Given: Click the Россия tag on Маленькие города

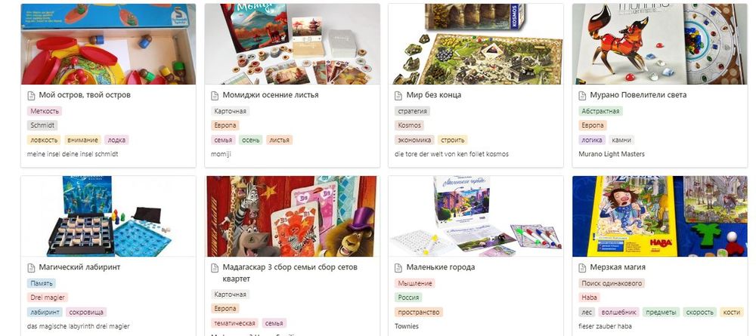Looking at the screenshot, I should 409,297.
